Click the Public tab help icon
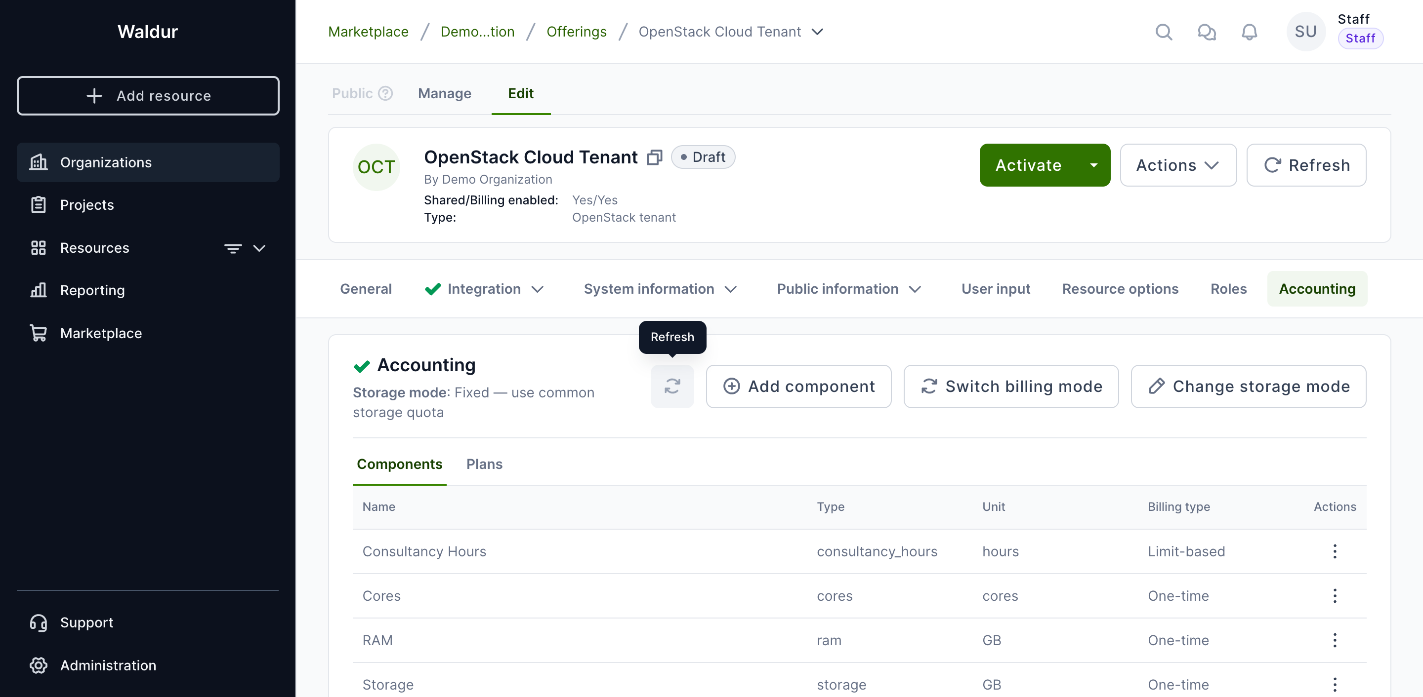The image size is (1423, 697). pos(385,93)
